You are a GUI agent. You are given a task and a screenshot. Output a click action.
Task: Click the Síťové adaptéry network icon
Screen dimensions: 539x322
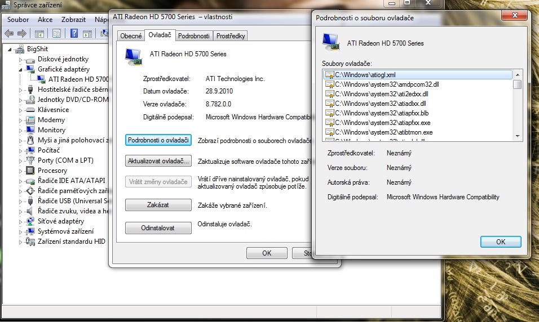tap(30, 221)
